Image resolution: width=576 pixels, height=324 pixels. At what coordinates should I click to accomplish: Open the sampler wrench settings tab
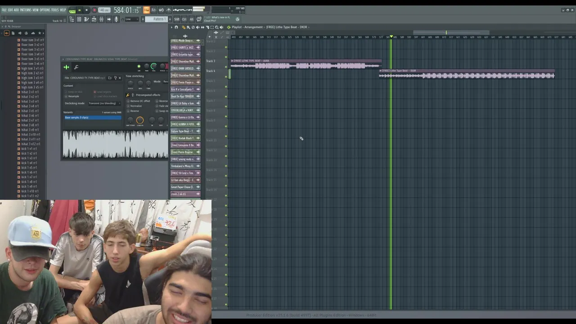(x=76, y=67)
